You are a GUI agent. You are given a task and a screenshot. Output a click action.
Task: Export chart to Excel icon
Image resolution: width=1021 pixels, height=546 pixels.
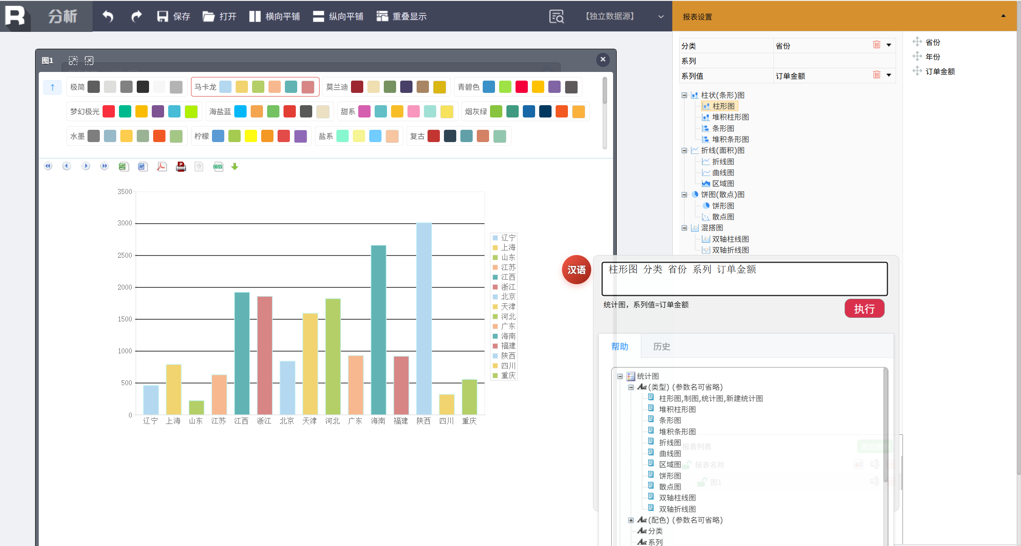coord(123,167)
